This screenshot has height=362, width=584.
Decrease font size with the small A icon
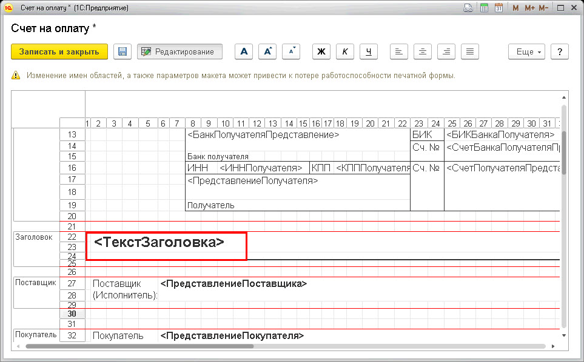pyautogui.click(x=291, y=51)
